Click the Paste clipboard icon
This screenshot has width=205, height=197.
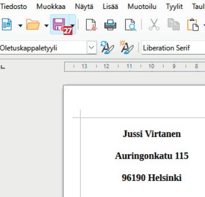pyautogui.click(x=193, y=25)
